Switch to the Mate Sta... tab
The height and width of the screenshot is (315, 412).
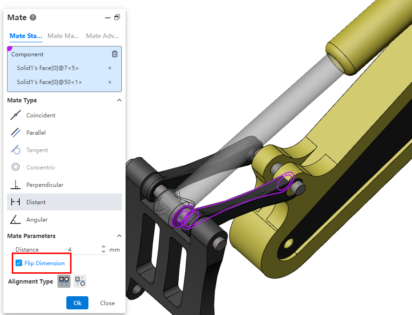click(26, 36)
